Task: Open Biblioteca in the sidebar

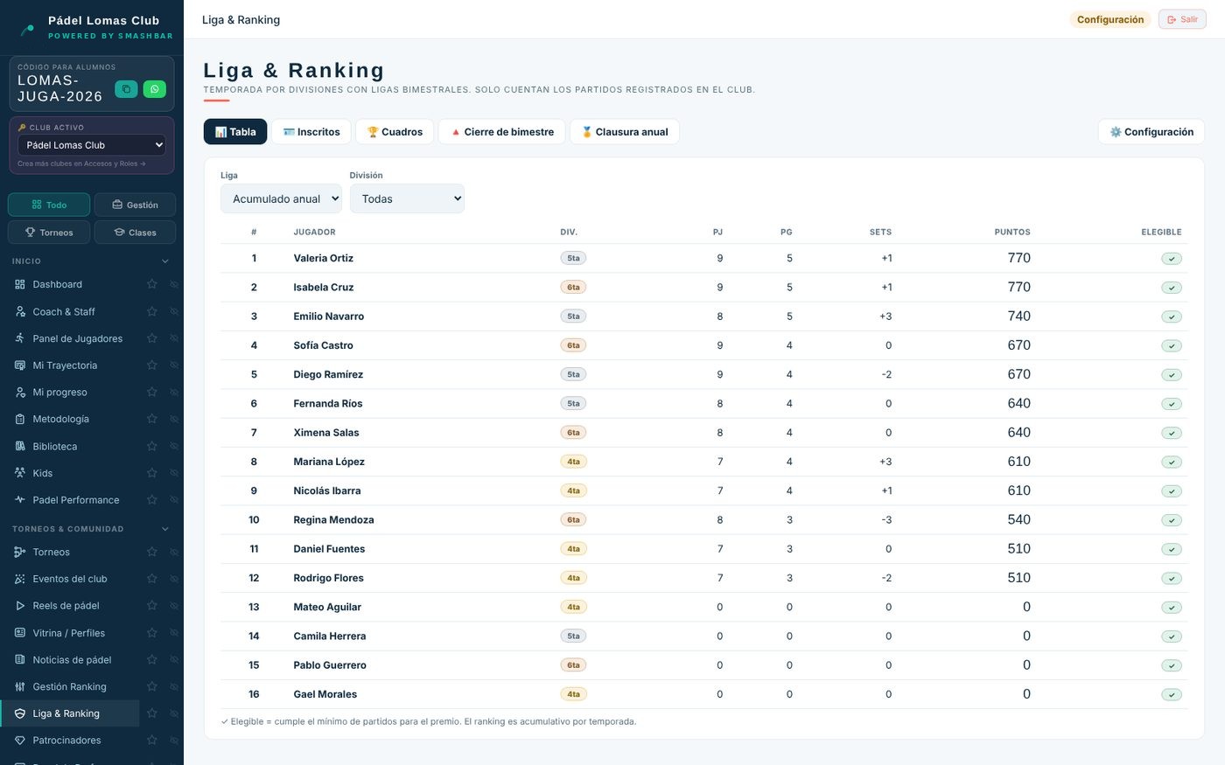Action: (70, 446)
